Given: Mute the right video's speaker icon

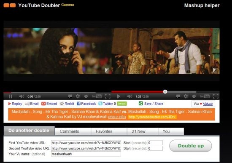Looking at the screenshot, I should 129,96.
